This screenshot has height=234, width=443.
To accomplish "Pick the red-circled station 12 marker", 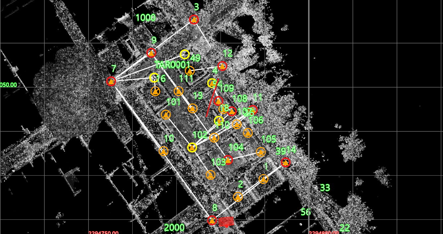I will (222, 66).
